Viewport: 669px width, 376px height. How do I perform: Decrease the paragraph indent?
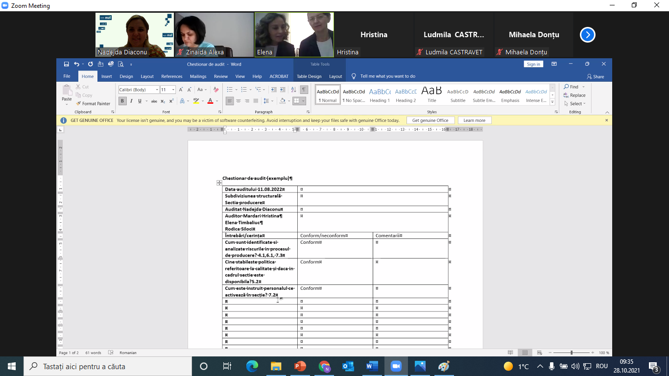[274, 90]
